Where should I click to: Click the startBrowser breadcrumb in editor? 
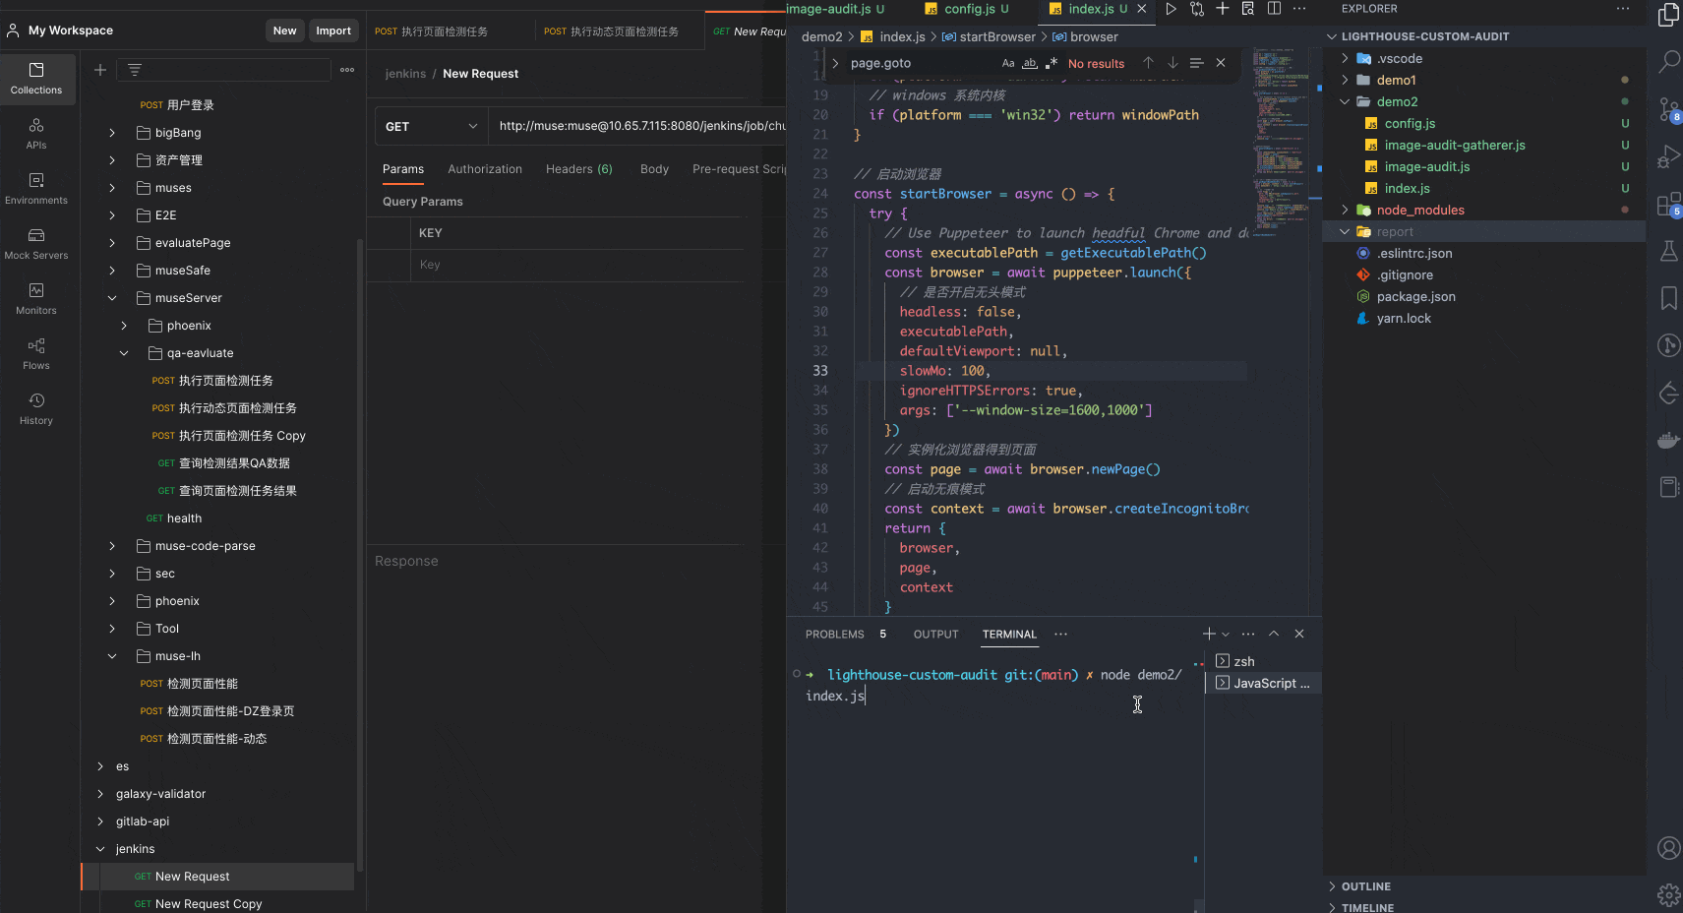tap(997, 37)
